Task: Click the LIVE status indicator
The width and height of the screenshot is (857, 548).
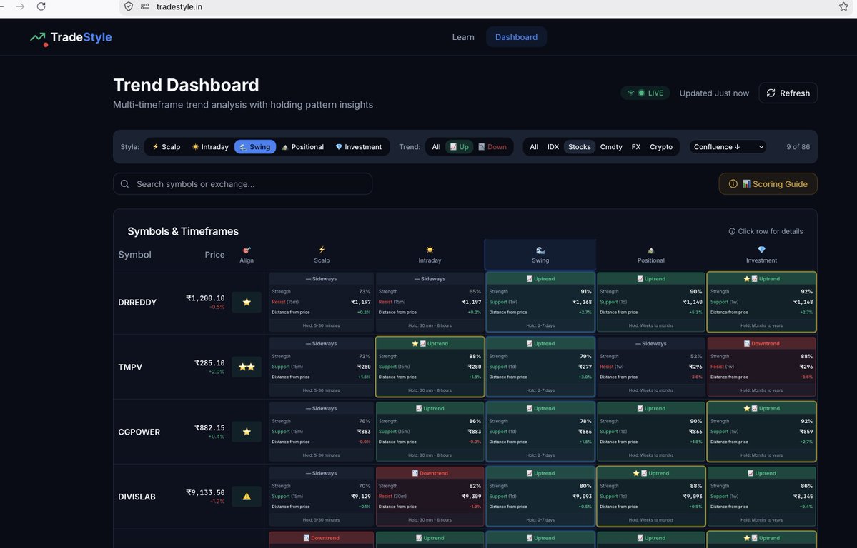Action: [645, 93]
